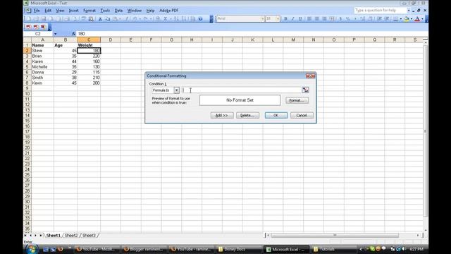Click the New workbook icon

[29, 19]
